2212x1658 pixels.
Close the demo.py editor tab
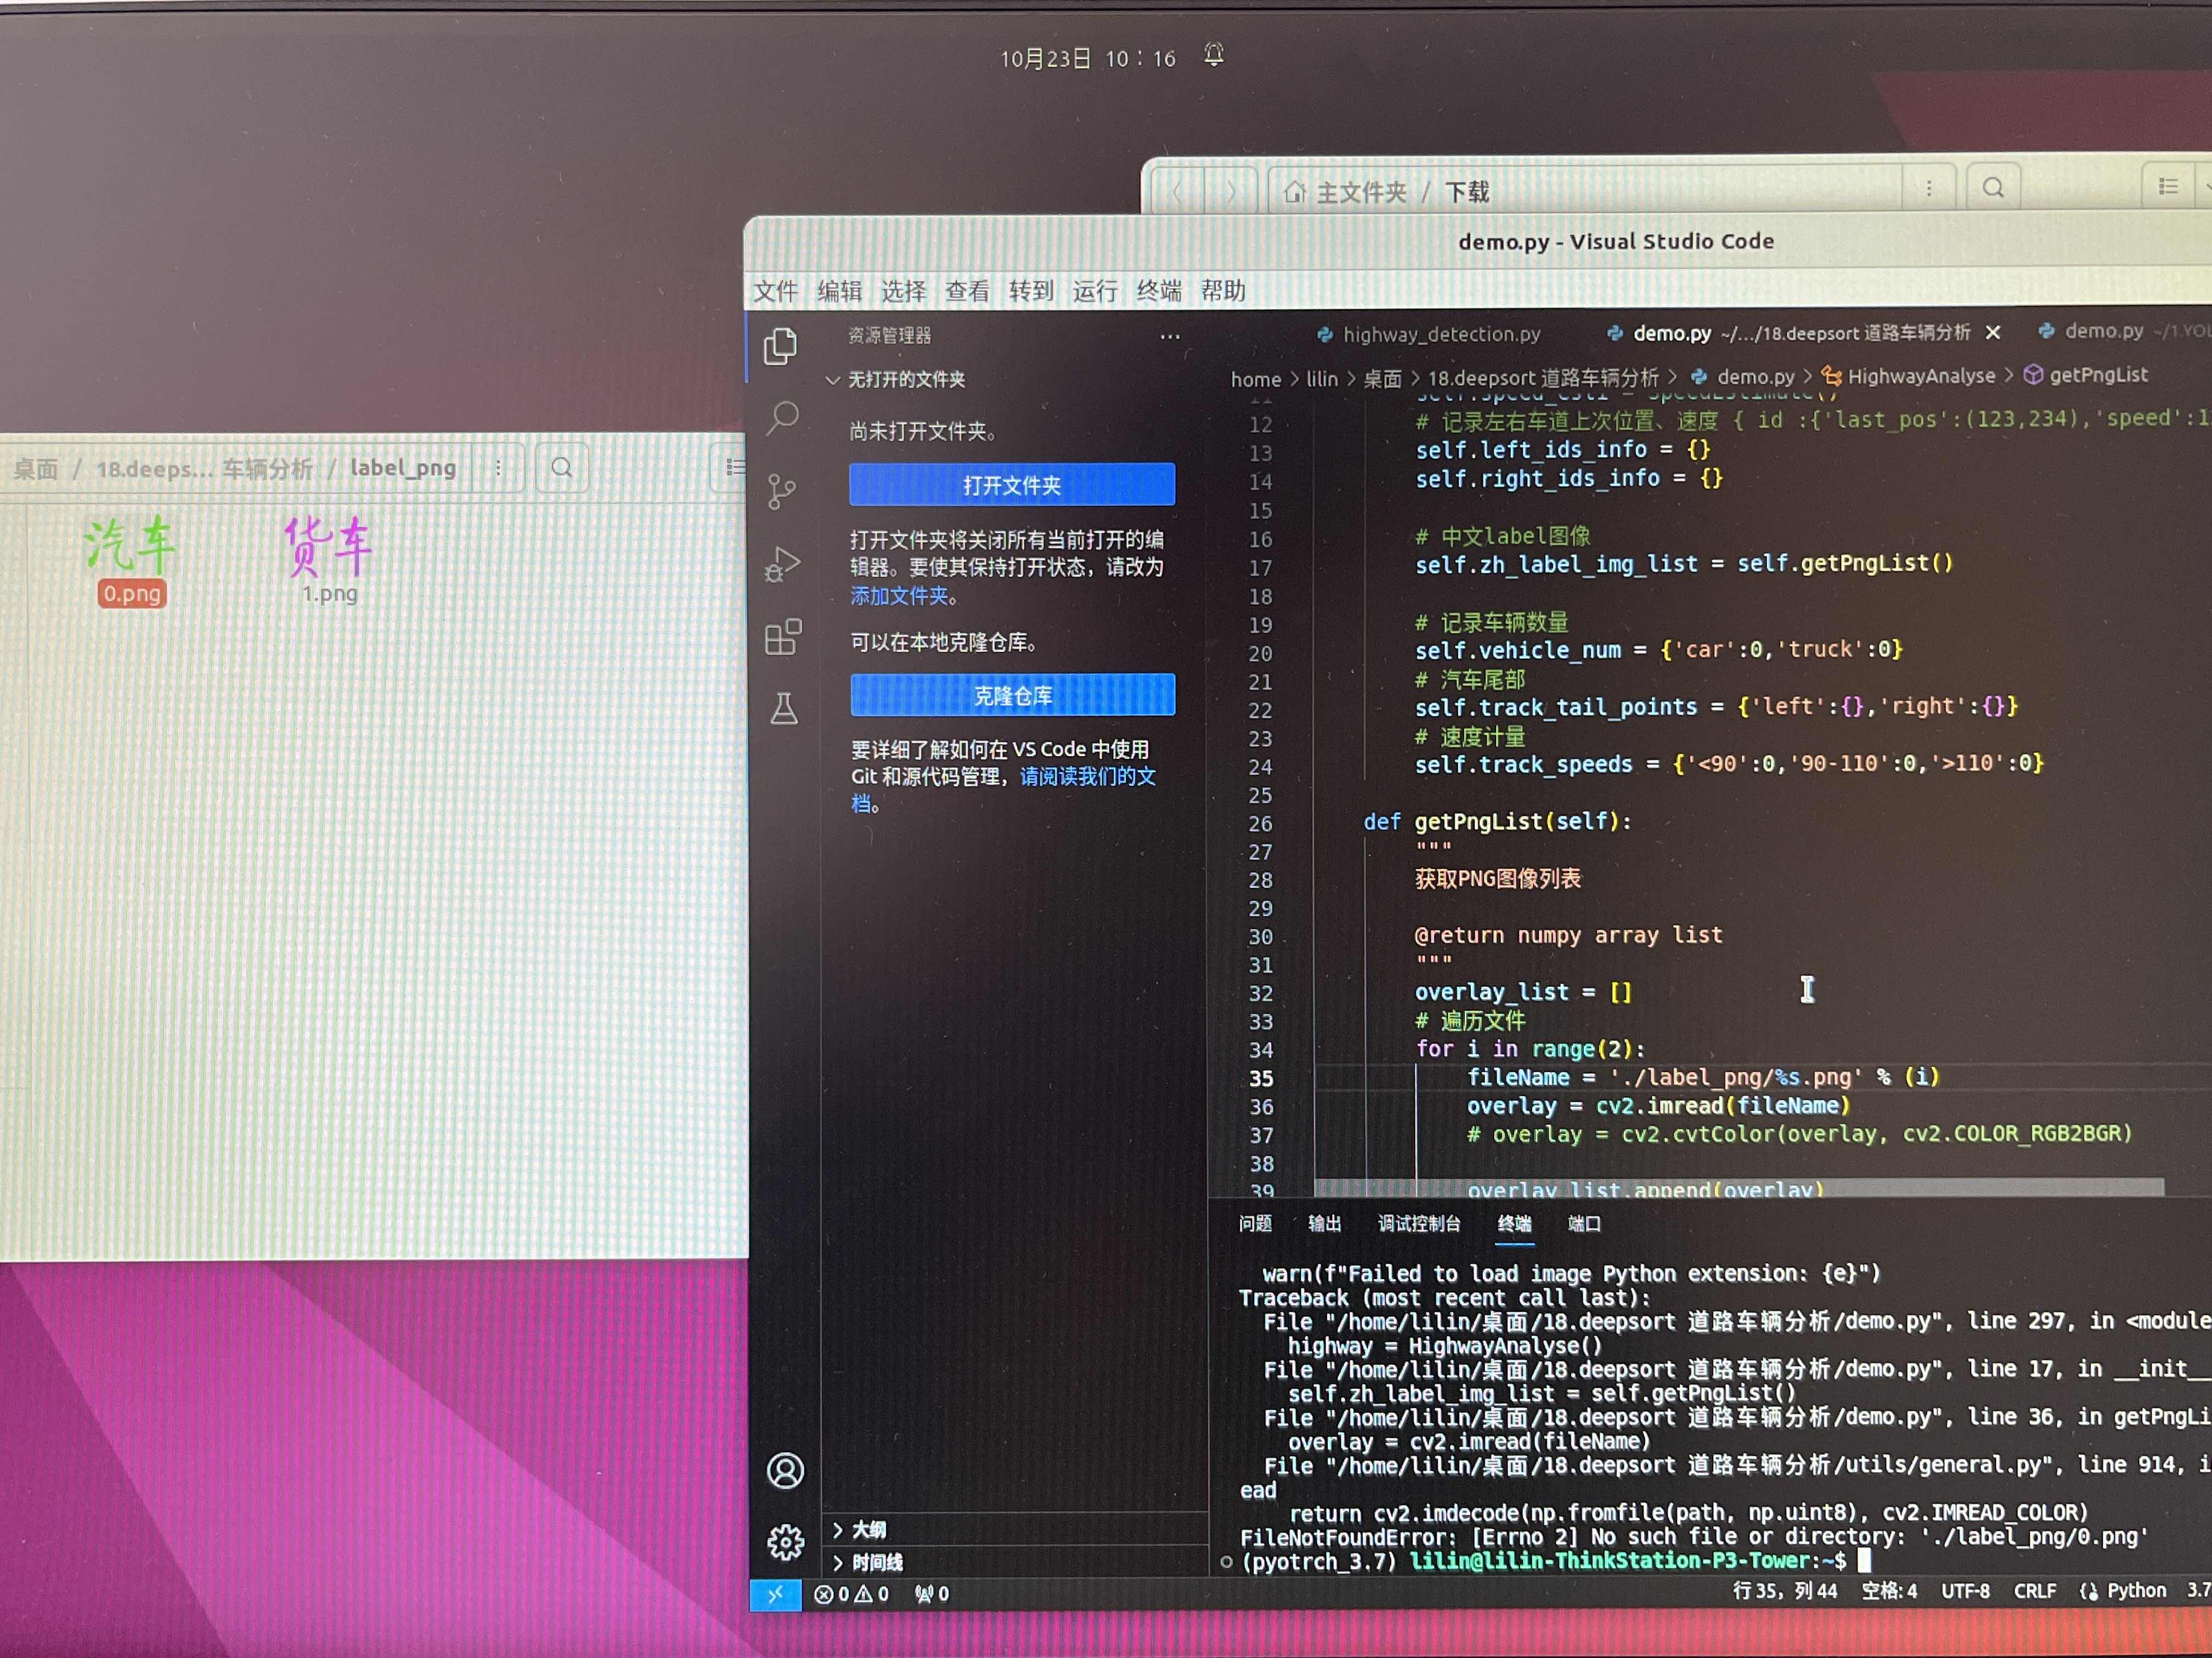point(1992,333)
